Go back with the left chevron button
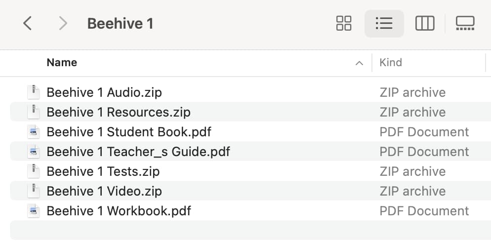This screenshot has height=241, width=491. coord(28,24)
